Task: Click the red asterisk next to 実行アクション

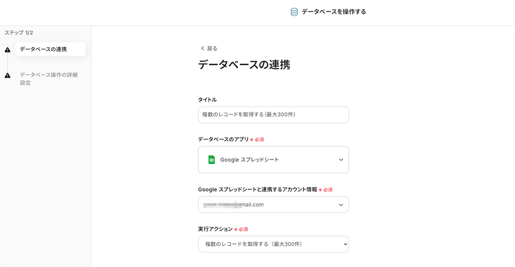Action: pyautogui.click(x=236, y=229)
